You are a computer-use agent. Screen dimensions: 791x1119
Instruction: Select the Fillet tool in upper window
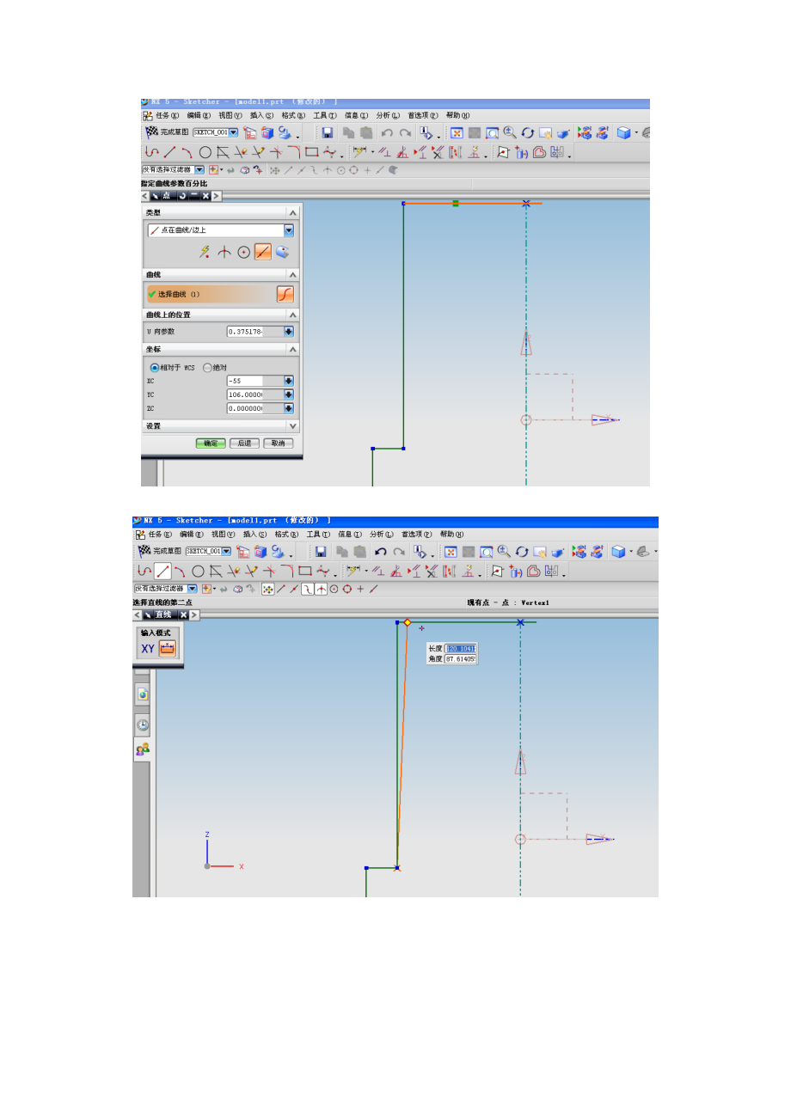[294, 152]
